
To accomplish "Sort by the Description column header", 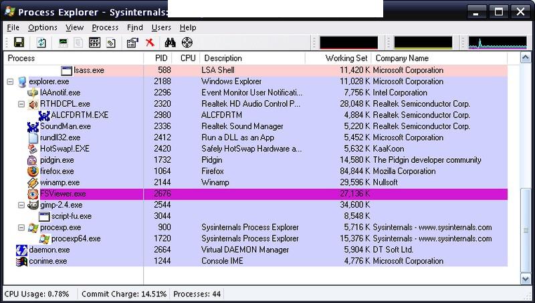I will [x=252, y=58].
